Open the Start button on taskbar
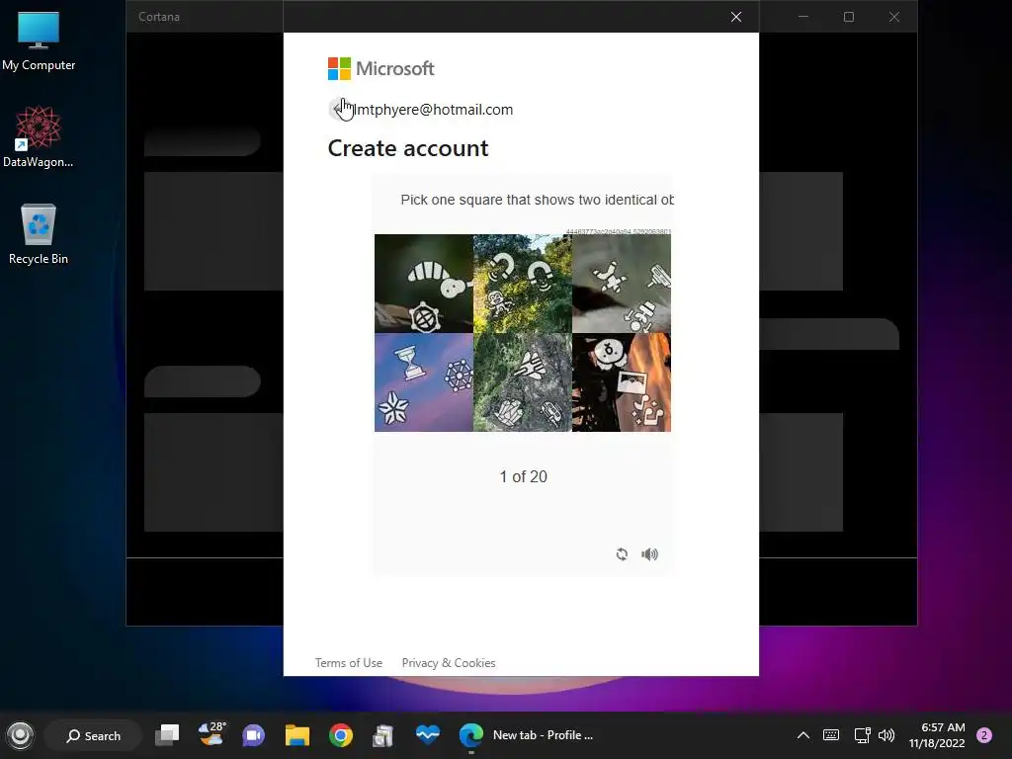This screenshot has height=759, width=1012. click(20, 735)
